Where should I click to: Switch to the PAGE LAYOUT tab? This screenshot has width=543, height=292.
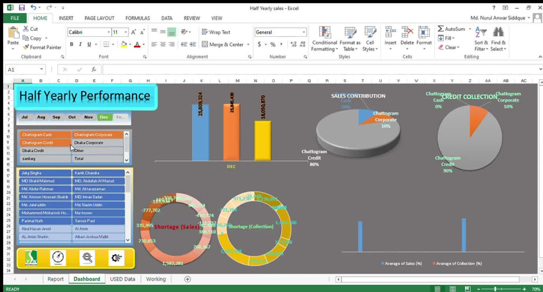pyautogui.click(x=99, y=18)
